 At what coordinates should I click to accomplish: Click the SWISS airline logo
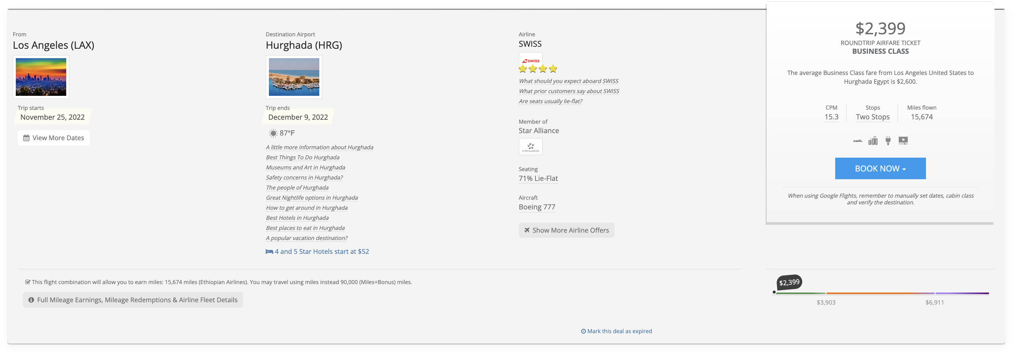coord(530,60)
